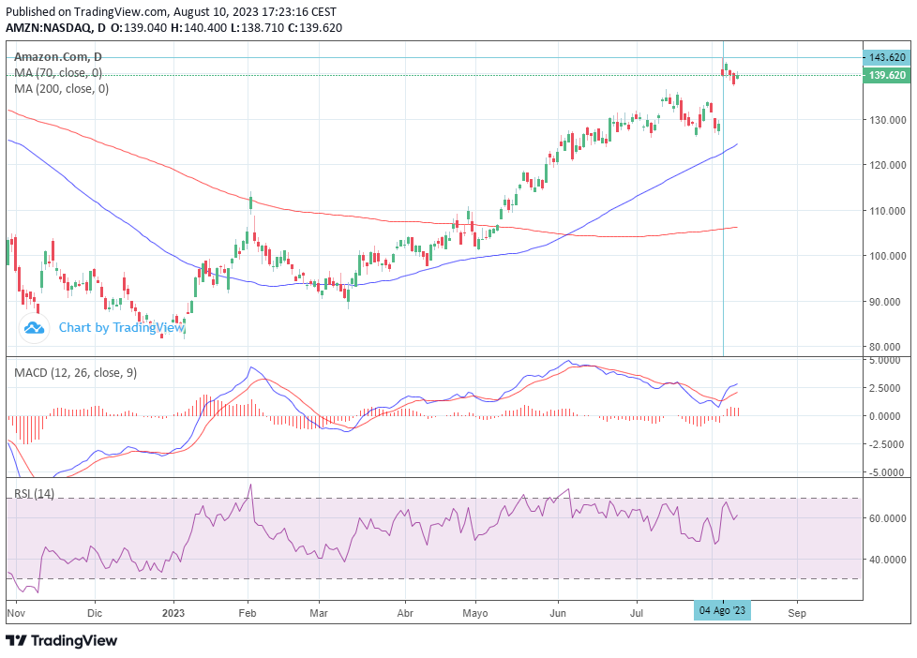The height and width of the screenshot is (658, 917).
Task: Click the cloud icon beside Chart by TradingView
Action: [35, 327]
